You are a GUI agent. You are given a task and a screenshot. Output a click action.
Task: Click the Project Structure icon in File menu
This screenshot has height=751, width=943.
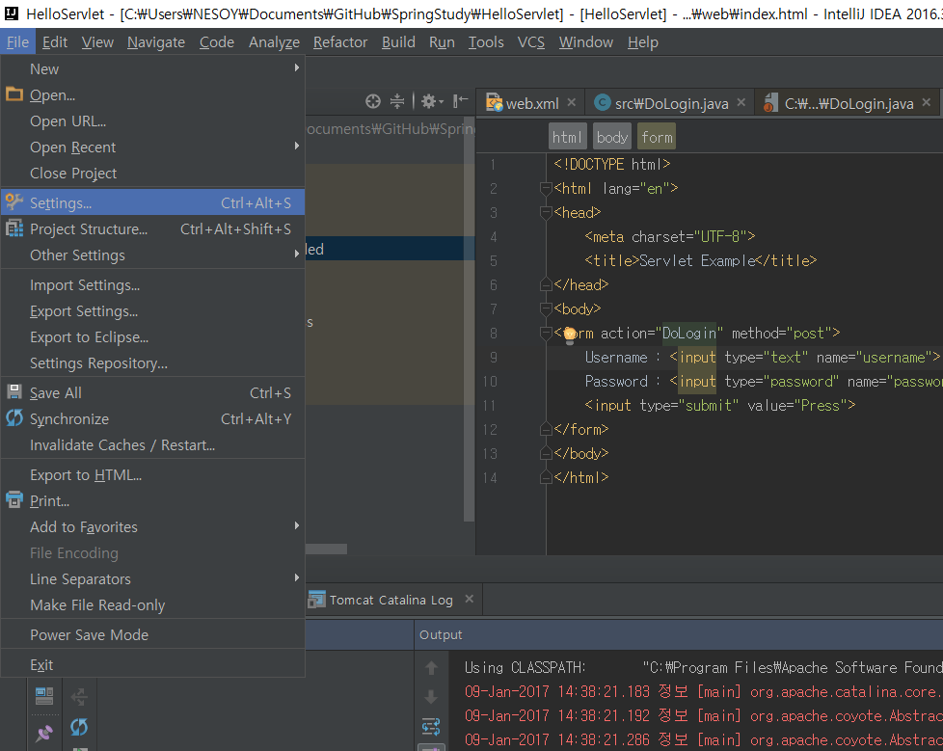tap(13, 228)
